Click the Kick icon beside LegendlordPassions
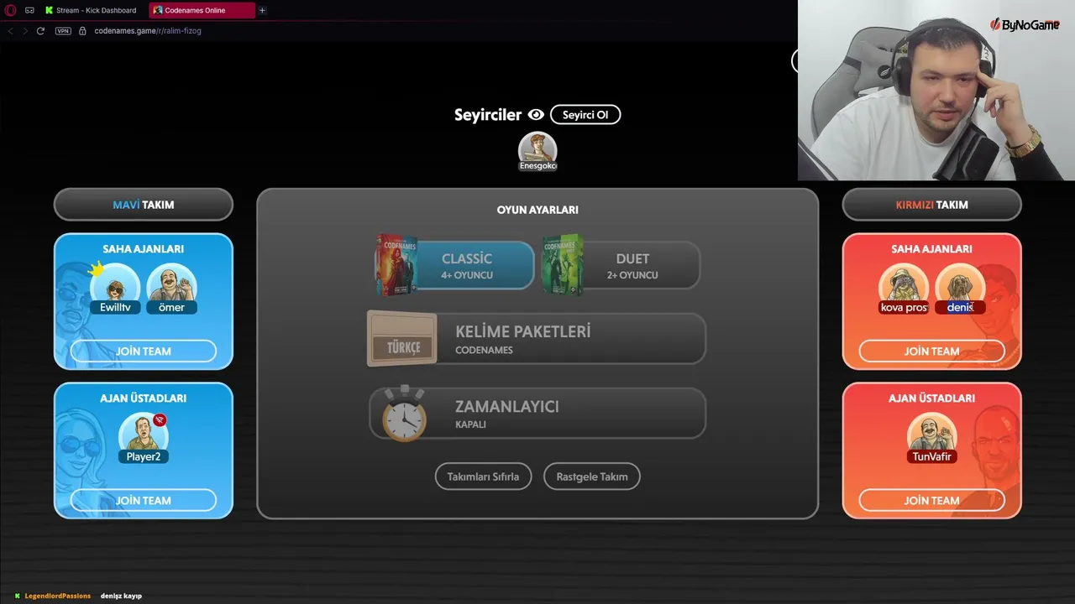The image size is (1075, 604). [x=17, y=596]
